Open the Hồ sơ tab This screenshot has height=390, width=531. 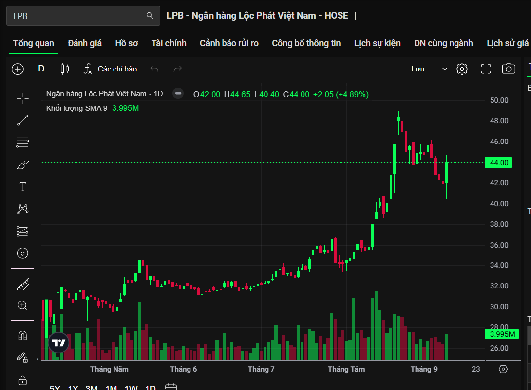coord(126,43)
